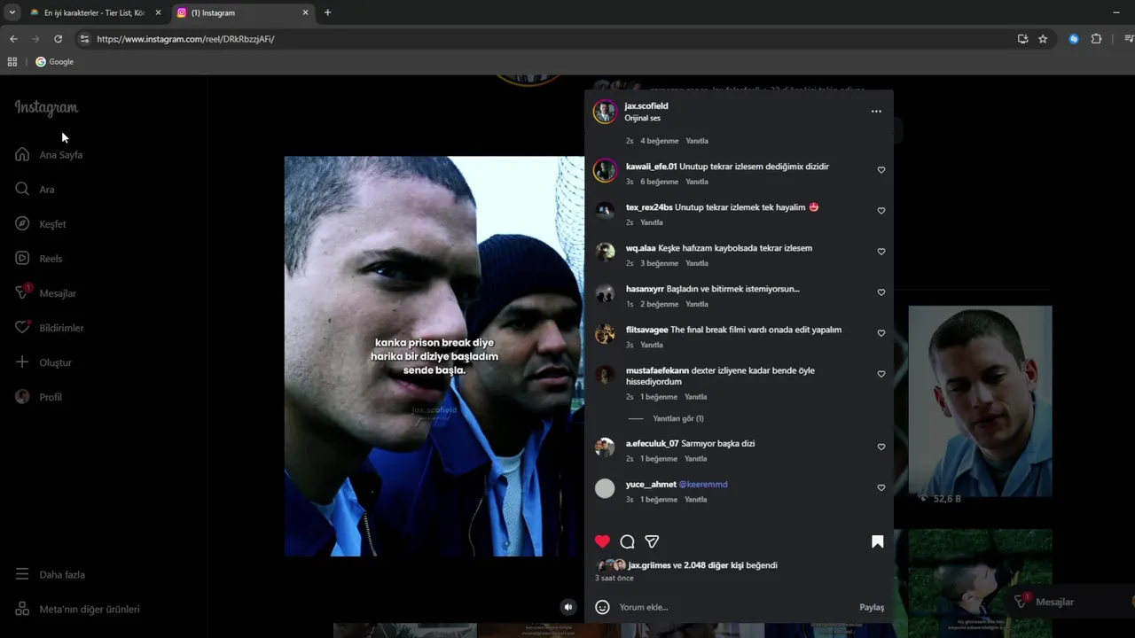This screenshot has width=1135, height=638.
Task: Expand Yanıtları gör (1) replies
Action: coord(677,418)
